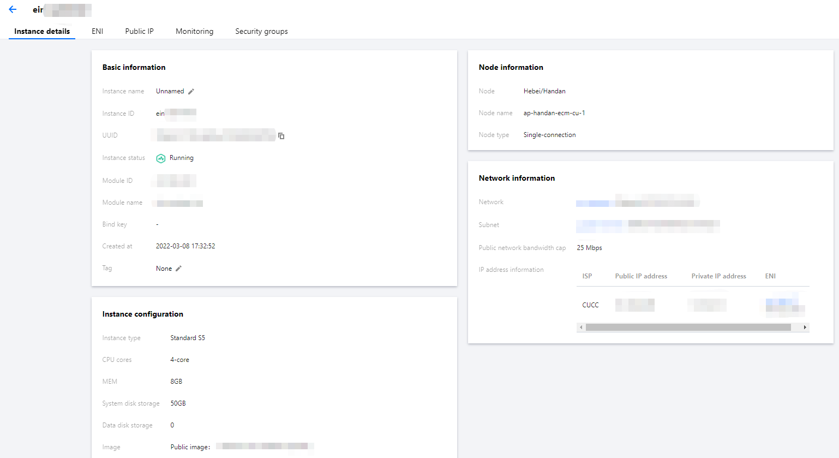
Task: Switch to the Instance details tab
Action: pos(42,31)
